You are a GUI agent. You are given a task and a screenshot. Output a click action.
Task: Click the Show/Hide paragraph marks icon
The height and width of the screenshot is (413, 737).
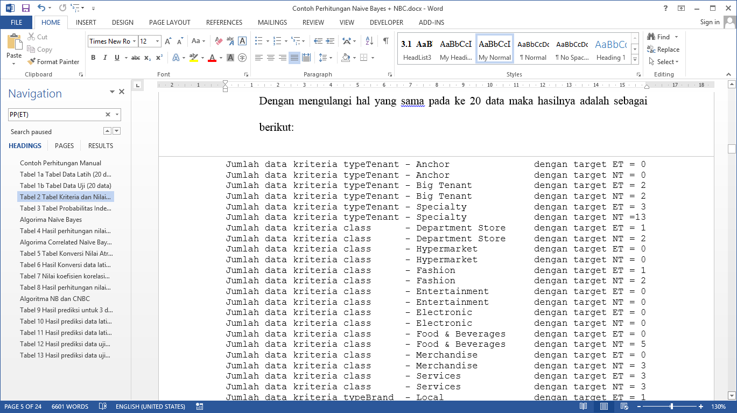[385, 41]
